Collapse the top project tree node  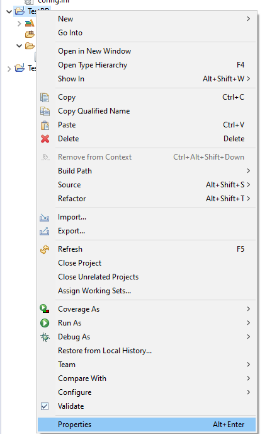coord(9,11)
